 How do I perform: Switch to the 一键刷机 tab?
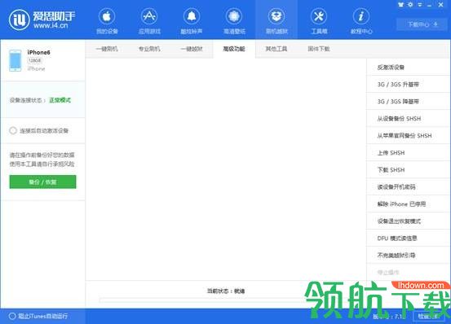pos(107,49)
